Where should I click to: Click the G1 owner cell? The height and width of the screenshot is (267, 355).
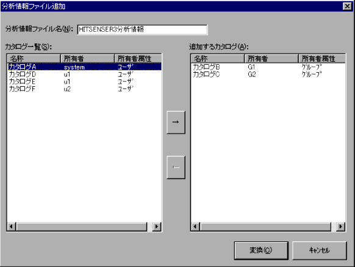251,67
